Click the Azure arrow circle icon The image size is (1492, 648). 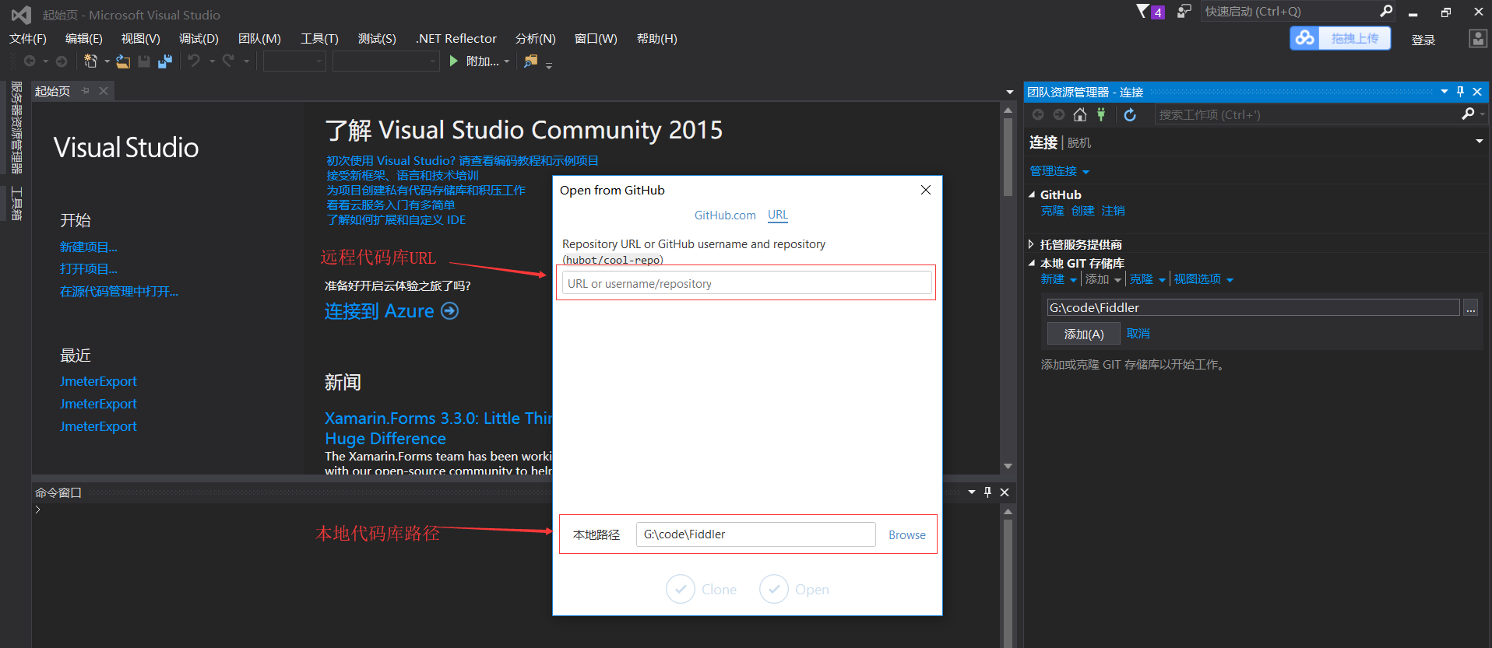click(450, 311)
